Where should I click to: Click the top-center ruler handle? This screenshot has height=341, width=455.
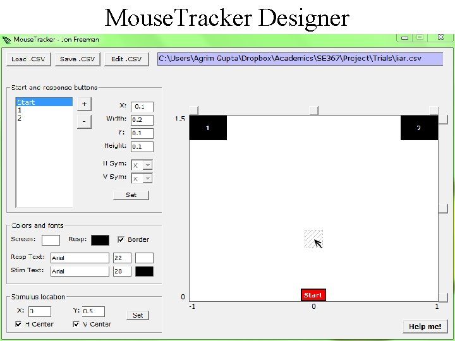[x=313, y=111]
